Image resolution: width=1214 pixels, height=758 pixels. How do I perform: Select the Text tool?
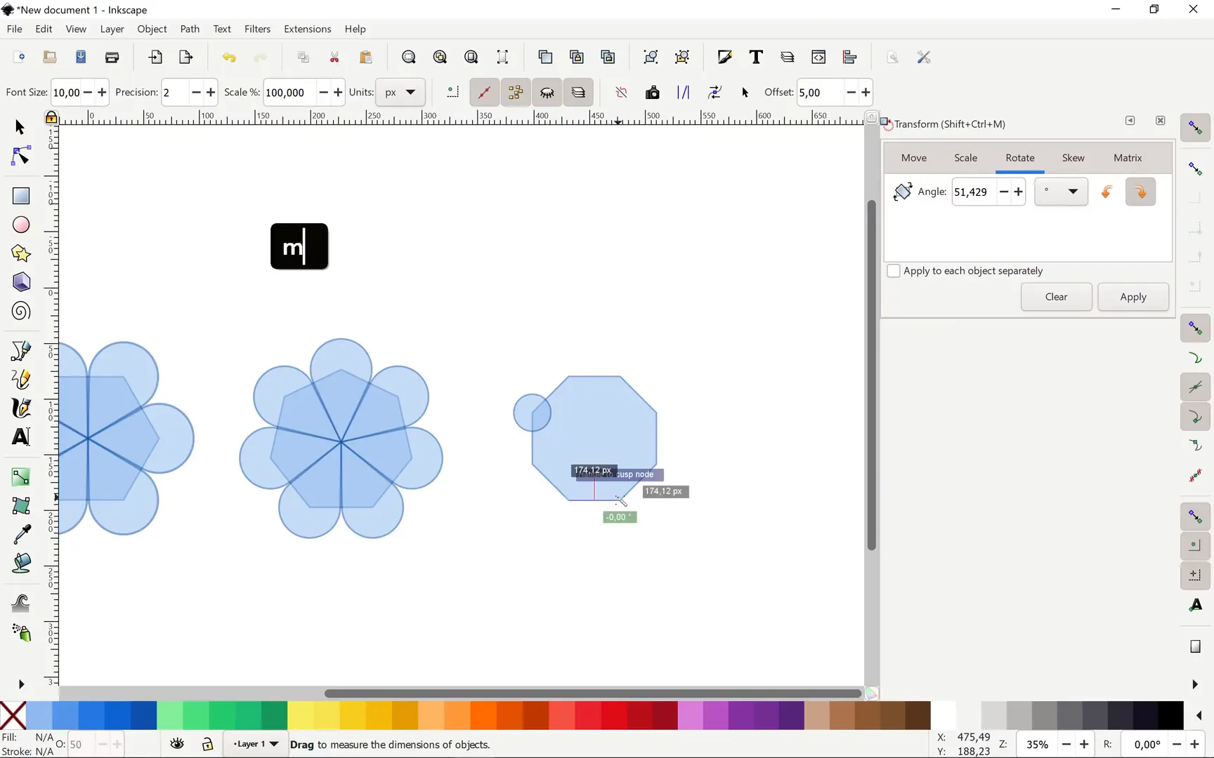click(20, 437)
